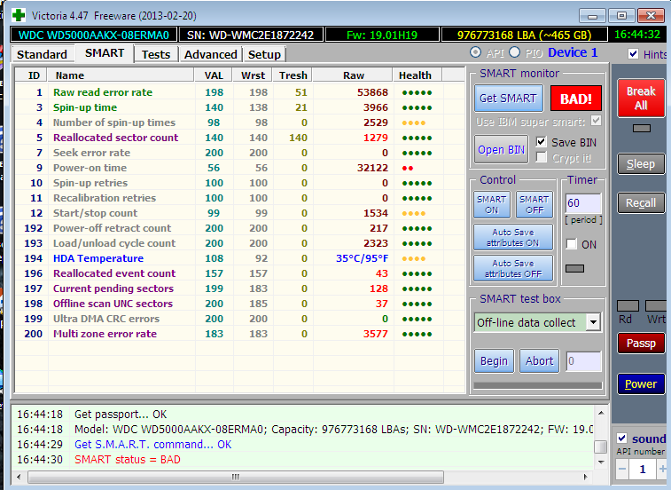
Task: Click the Seek error rate row
Action: tap(239, 153)
